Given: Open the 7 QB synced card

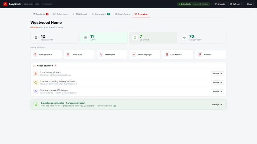Looking at the screenshot, I should [x=153, y=38].
